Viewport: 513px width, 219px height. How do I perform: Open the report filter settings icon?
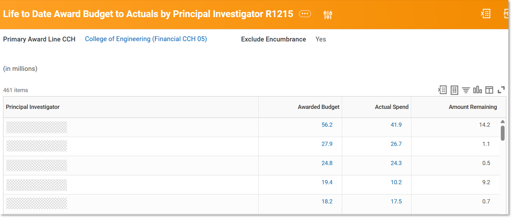click(x=327, y=15)
